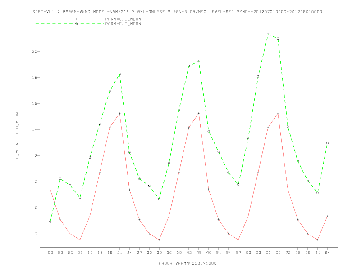Click the y-axis tick label 12
This screenshot has height=275, width=357.
click(x=34, y=155)
